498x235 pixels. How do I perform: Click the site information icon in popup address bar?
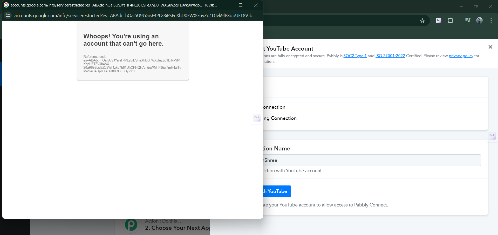8,16
